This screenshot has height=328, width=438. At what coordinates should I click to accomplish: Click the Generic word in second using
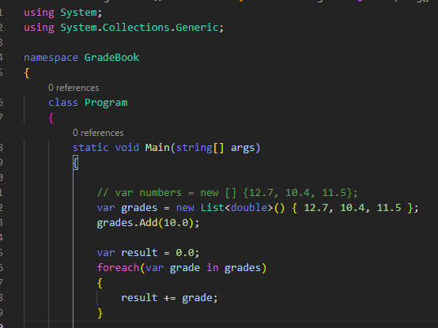197,28
